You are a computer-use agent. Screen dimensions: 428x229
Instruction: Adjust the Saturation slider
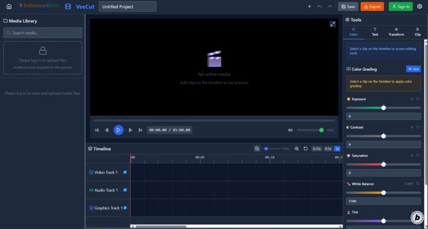click(383, 164)
